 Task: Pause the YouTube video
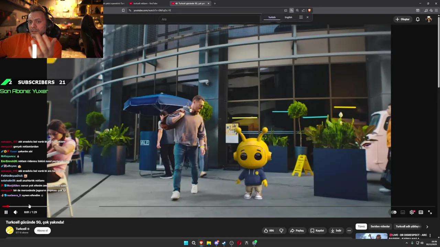click(x=6, y=212)
